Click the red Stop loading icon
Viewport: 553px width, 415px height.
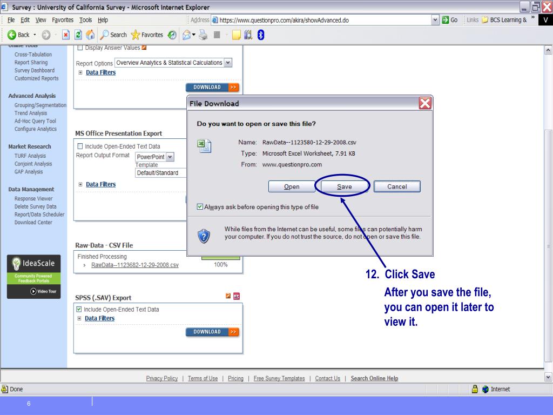point(65,35)
